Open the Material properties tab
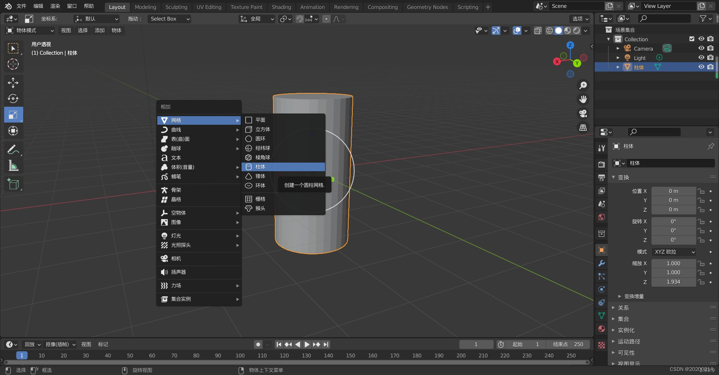 click(601, 329)
